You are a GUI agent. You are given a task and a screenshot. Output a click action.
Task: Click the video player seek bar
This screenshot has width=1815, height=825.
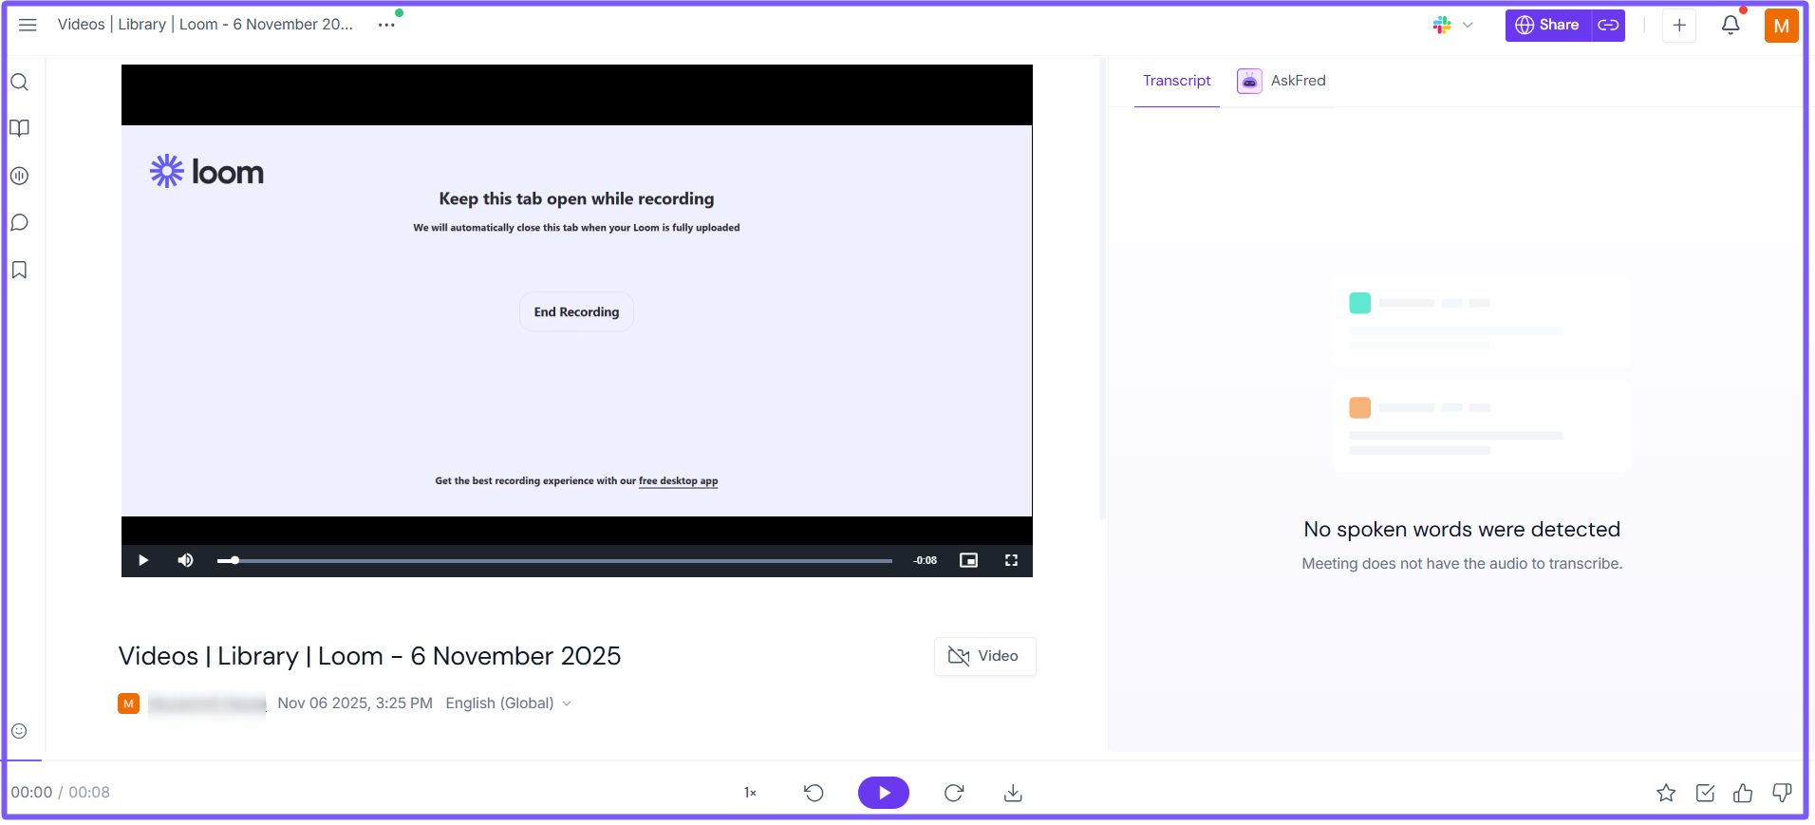[x=560, y=560]
